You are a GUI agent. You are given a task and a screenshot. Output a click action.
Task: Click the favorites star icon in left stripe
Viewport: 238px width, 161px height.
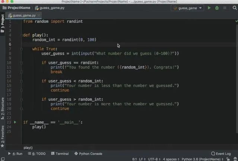(x=3, y=146)
